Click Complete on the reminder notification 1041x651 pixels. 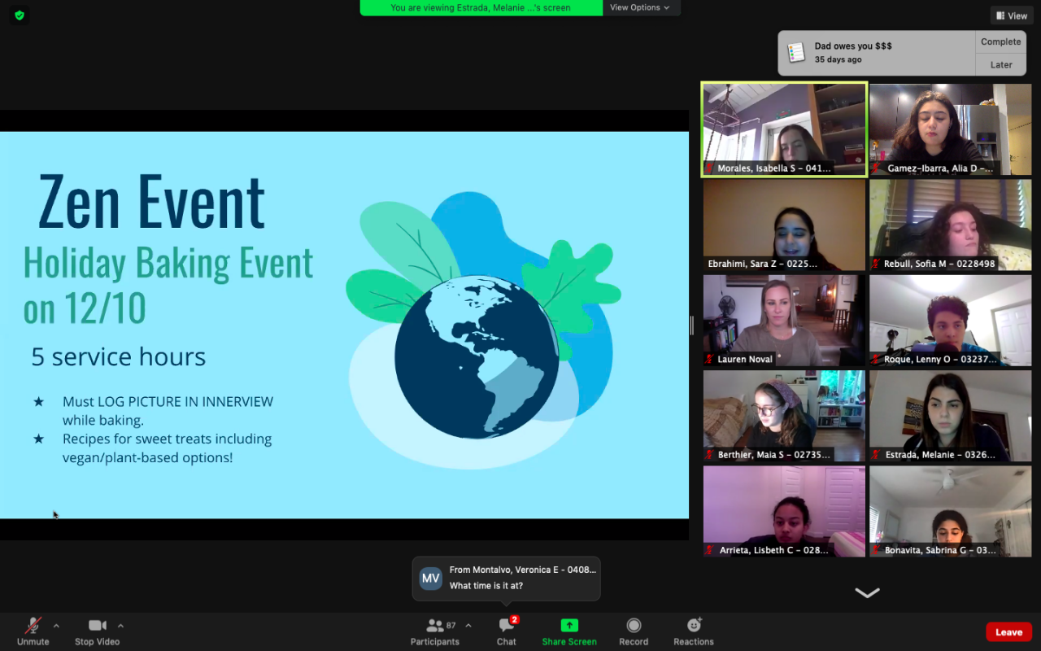tap(1000, 42)
